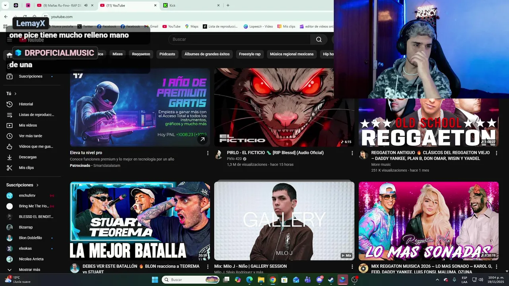Open Steam from the taskbar
The height and width of the screenshot is (286, 509).
pos(331,280)
